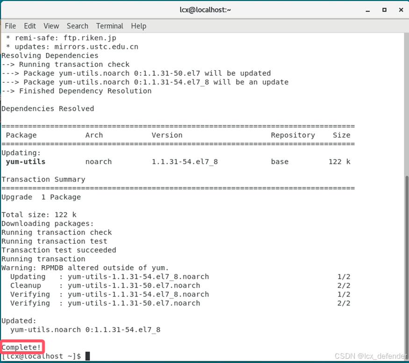The width and height of the screenshot is (409, 363).
Task: Click the 'Downloading packages:' line
Action: click(x=48, y=224)
